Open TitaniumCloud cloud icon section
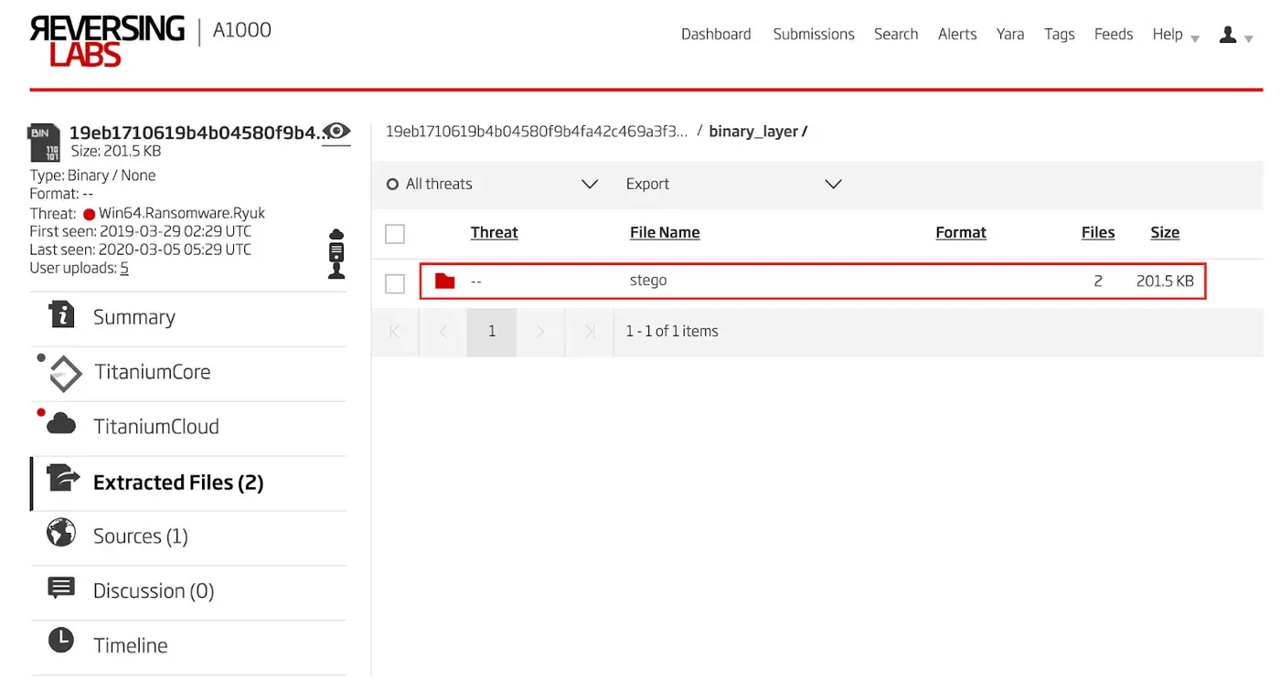1280x690 pixels. coord(61,424)
